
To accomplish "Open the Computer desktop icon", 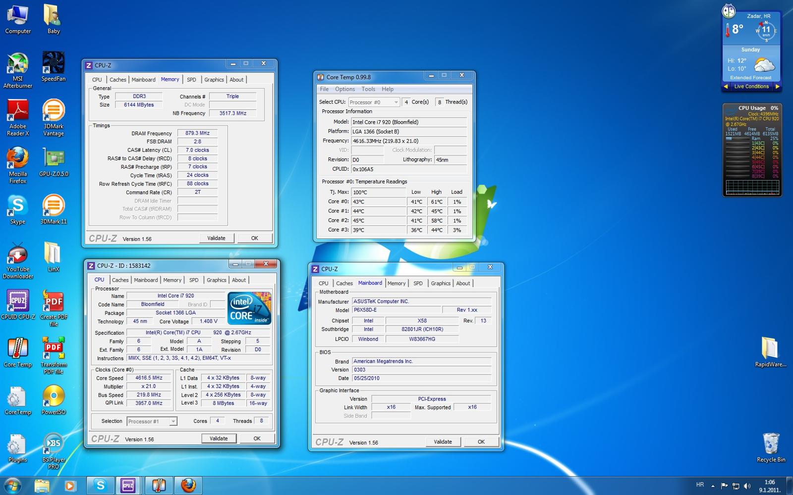I will click(18, 20).
